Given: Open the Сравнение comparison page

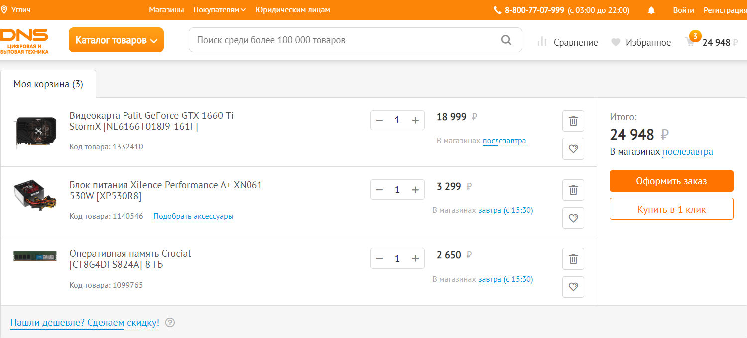Looking at the screenshot, I should pos(568,43).
